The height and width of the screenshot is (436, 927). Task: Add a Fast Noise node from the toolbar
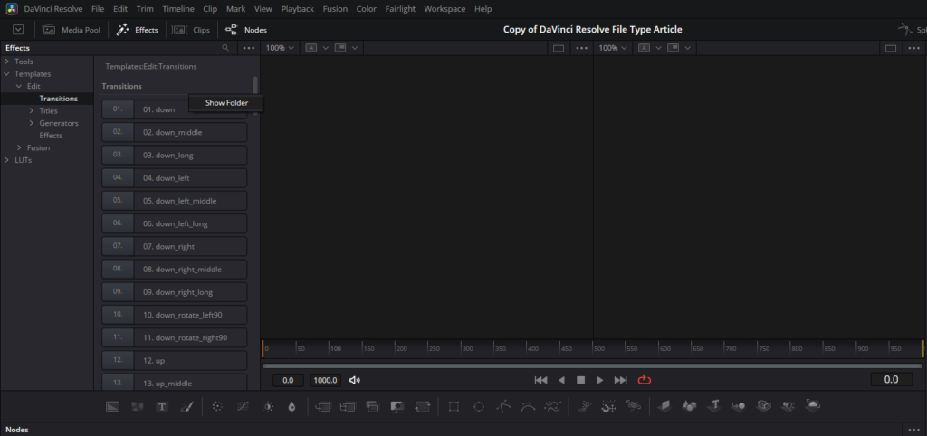(x=138, y=406)
